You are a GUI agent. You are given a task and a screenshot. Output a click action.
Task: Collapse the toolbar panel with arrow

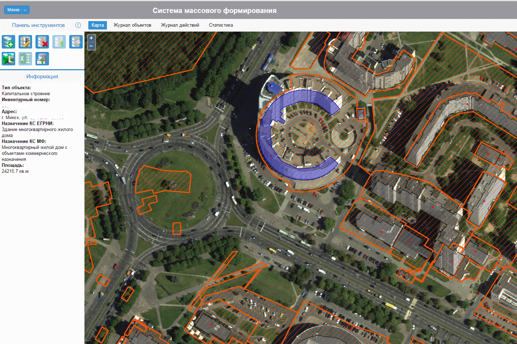pyautogui.click(x=78, y=25)
